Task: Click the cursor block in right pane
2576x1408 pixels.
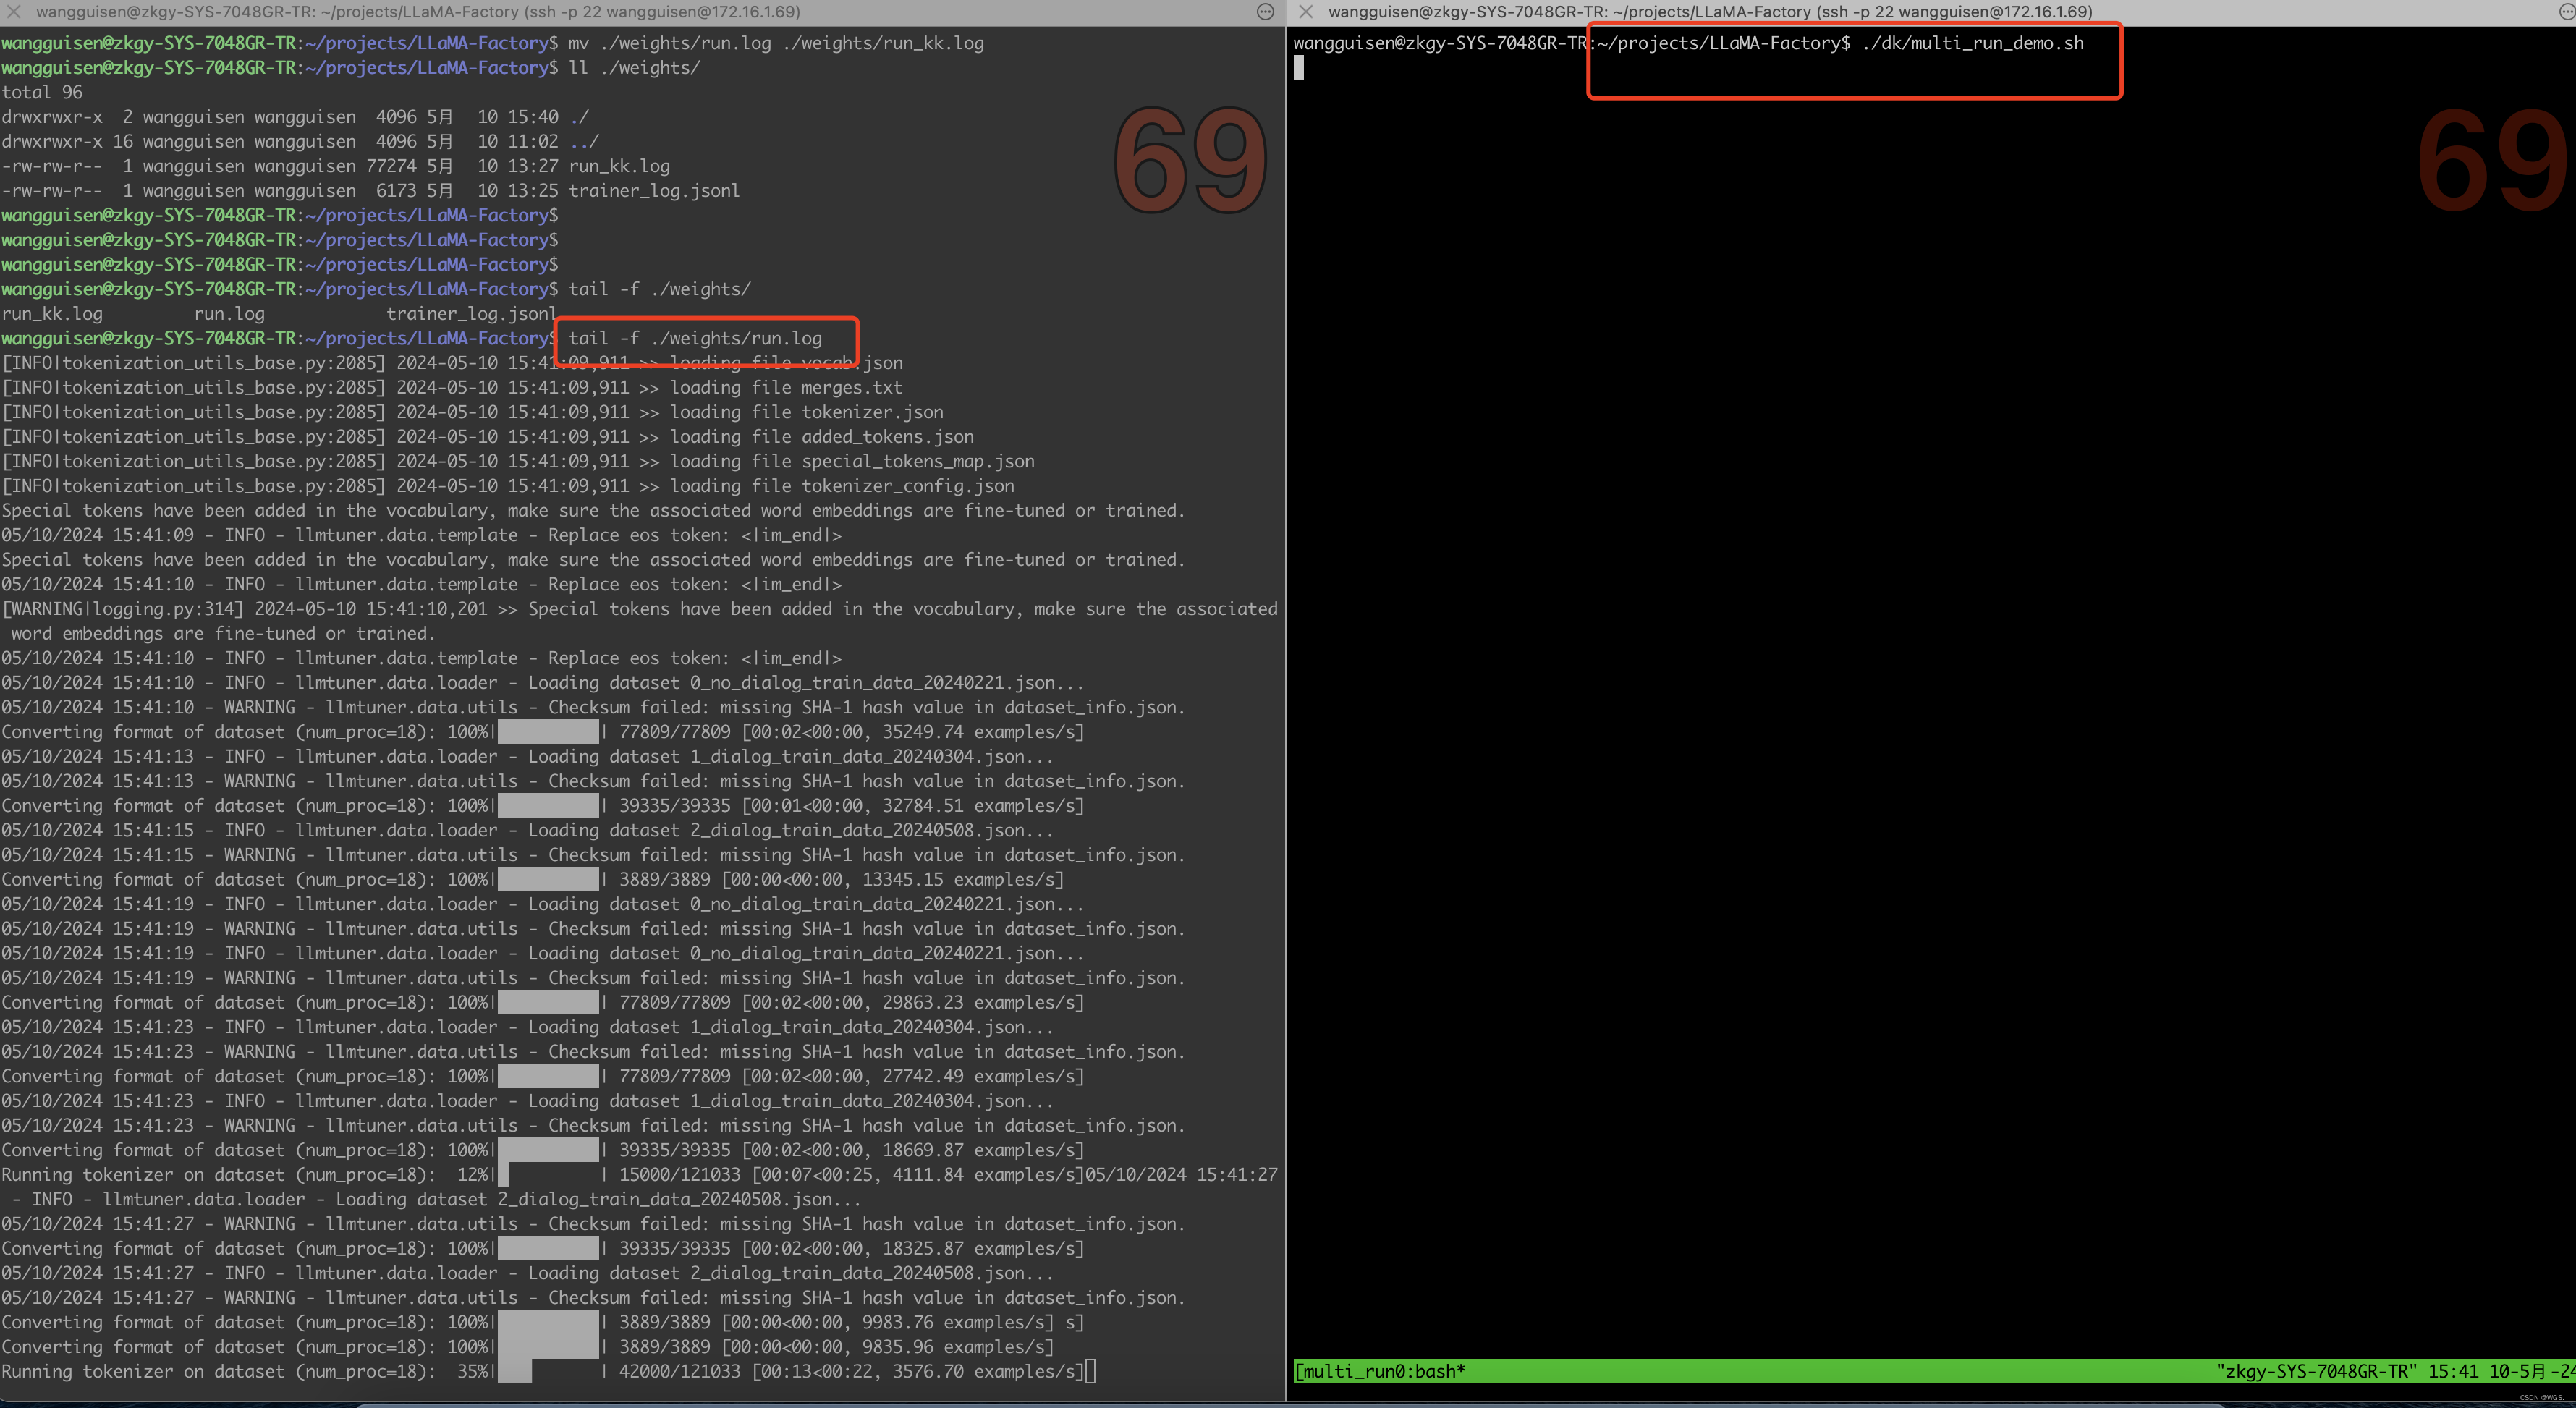Action: point(1299,68)
